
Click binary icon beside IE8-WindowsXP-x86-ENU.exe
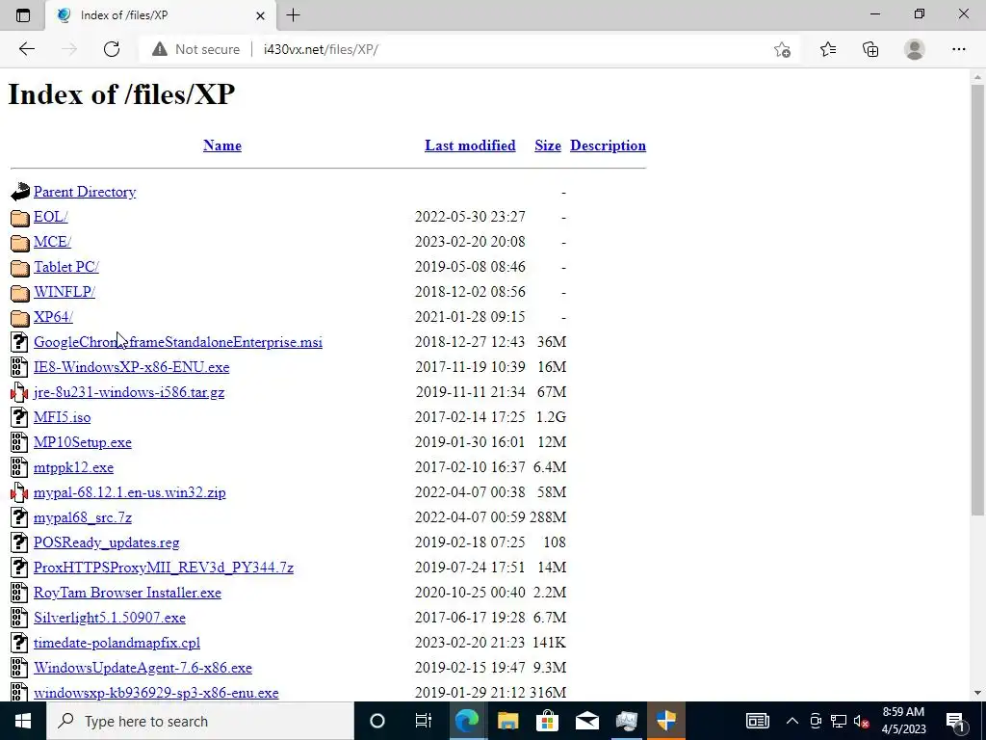tap(19, 367)
